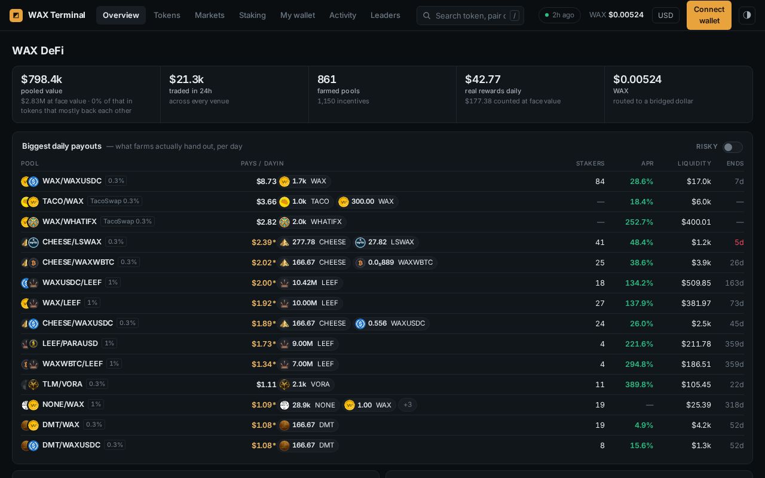Viewport: 765px width, 478px height.
Task: Click the WAXWBTC bitcoin reward icon
Action: click(360, 263)
